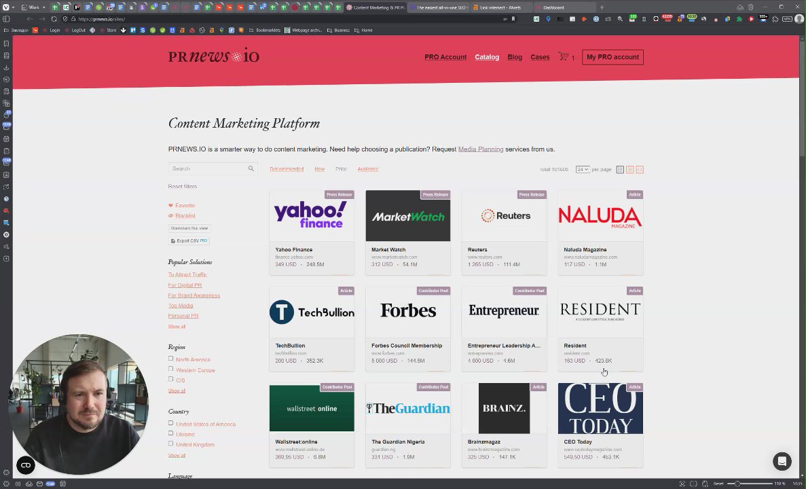Open the Yahoo Finance publication card
Screen dimensions: 806x489
coord(312,232)
